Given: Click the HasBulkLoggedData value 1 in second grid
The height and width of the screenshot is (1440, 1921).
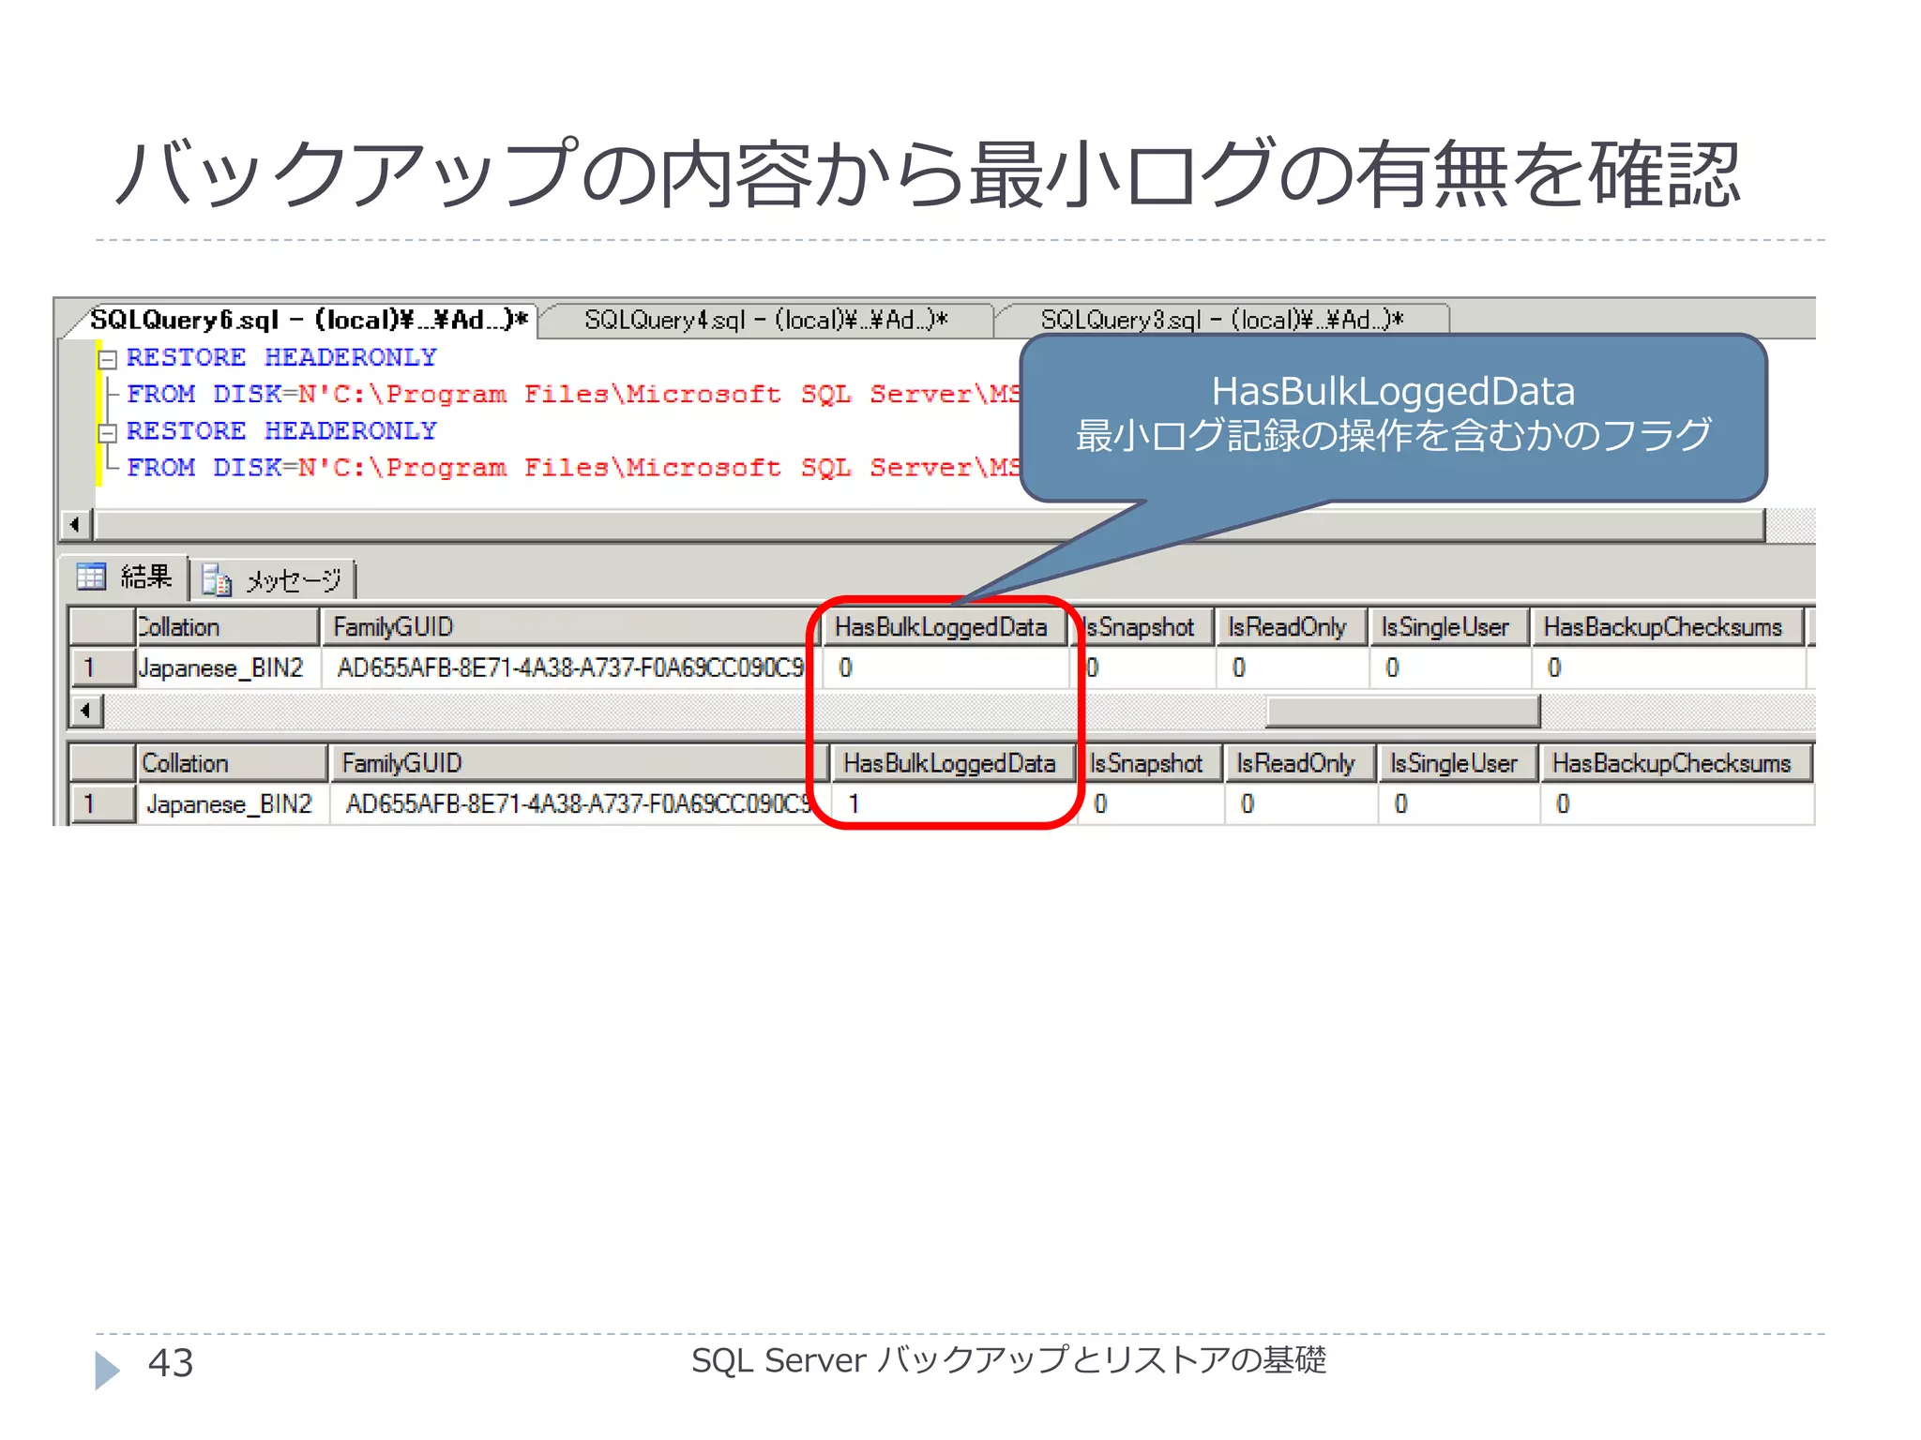Looking at the screenshot, I should (x=952, y=804).
